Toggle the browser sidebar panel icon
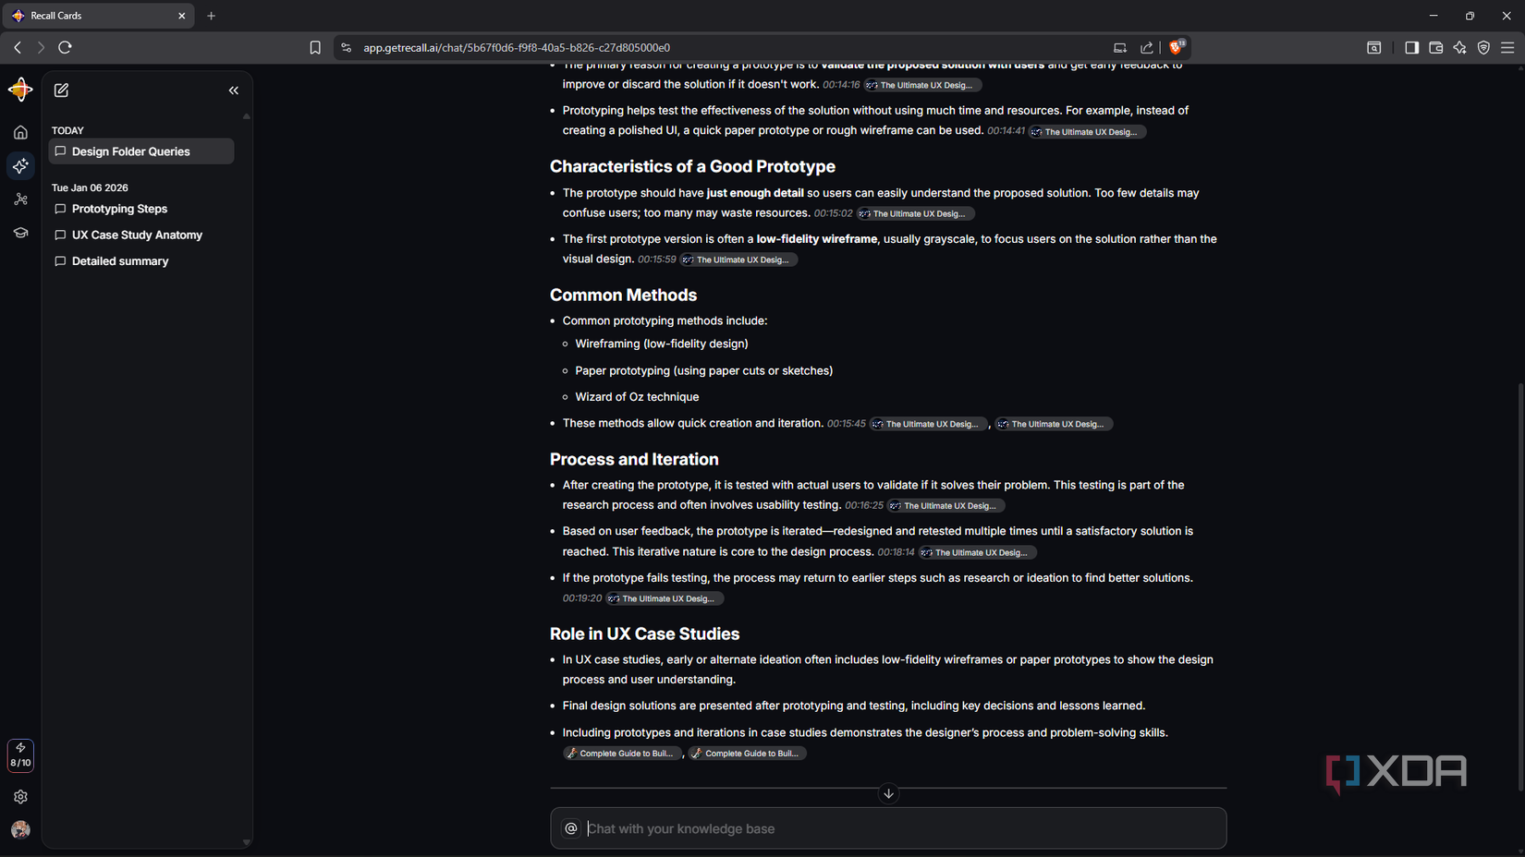1525x857 pixels. 1411,48
